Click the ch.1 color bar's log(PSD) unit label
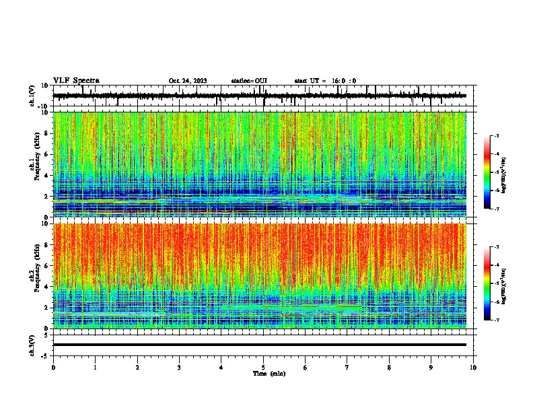Screen dimensions: 533x412 tap(503, 176)
